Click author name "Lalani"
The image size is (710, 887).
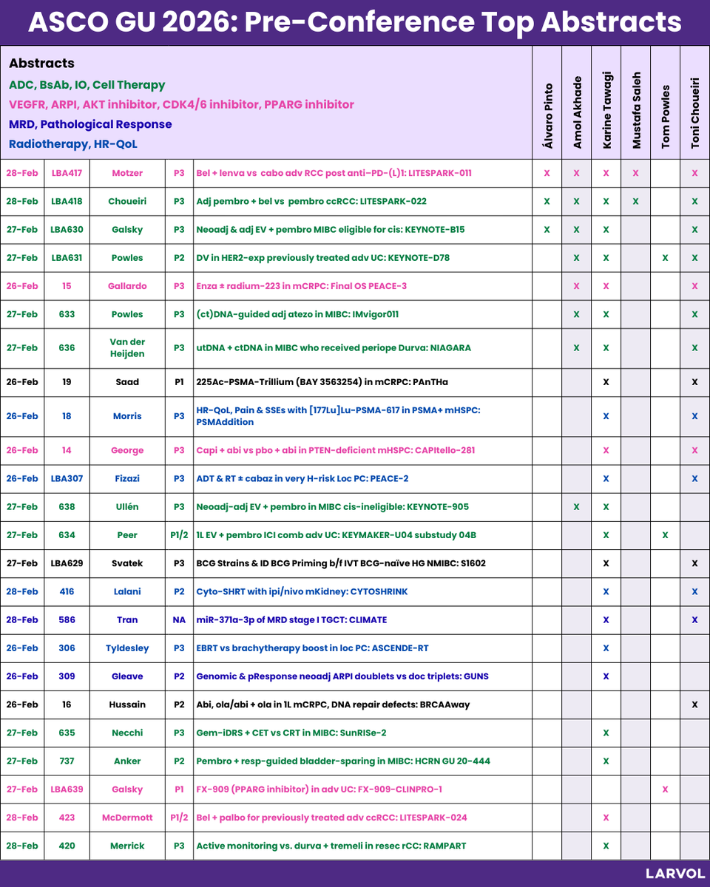(x=127, y=591)
